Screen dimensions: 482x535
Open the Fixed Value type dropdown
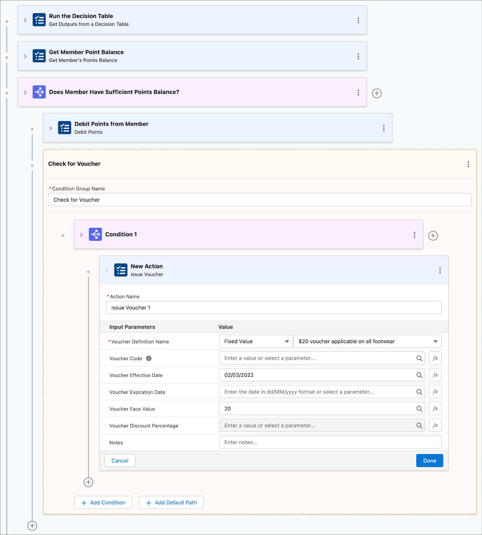(256, 341)
